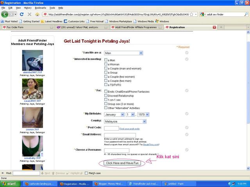The image size is (250, 187).
Task: Close the Find bar
Action: point(3,173)
